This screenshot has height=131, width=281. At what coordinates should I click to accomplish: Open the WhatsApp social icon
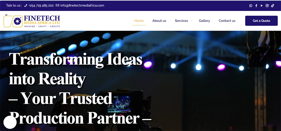(x=251, y=6)
